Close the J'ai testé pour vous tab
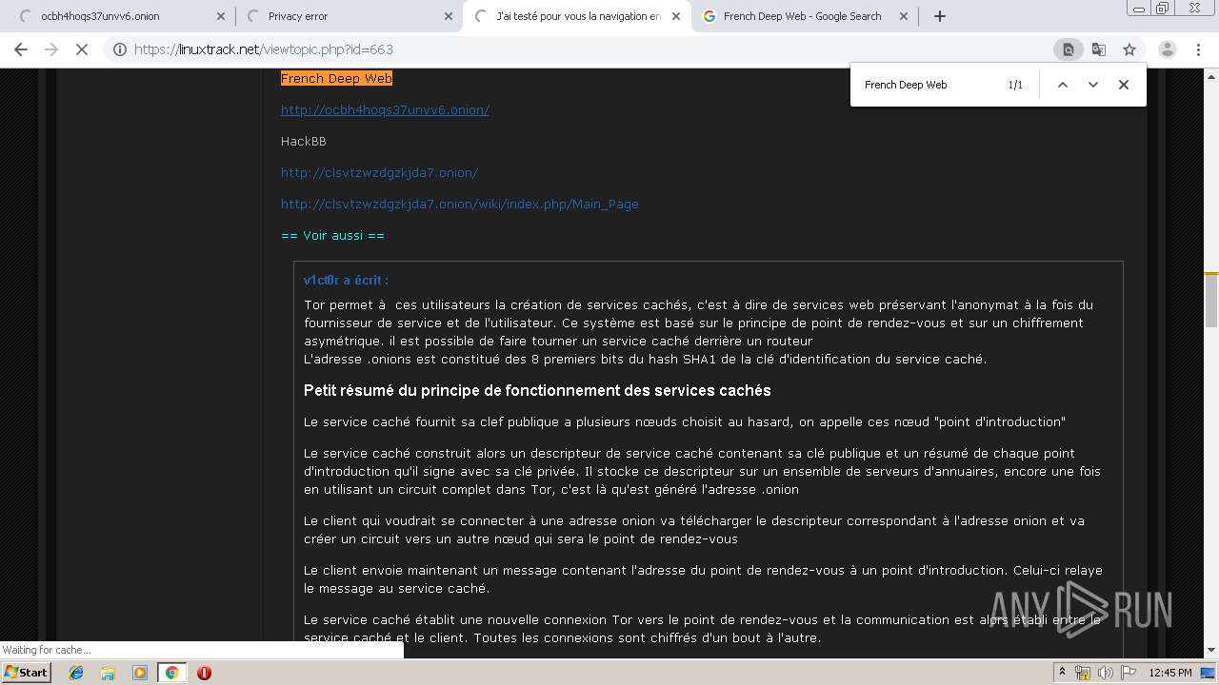 point(676,16)
